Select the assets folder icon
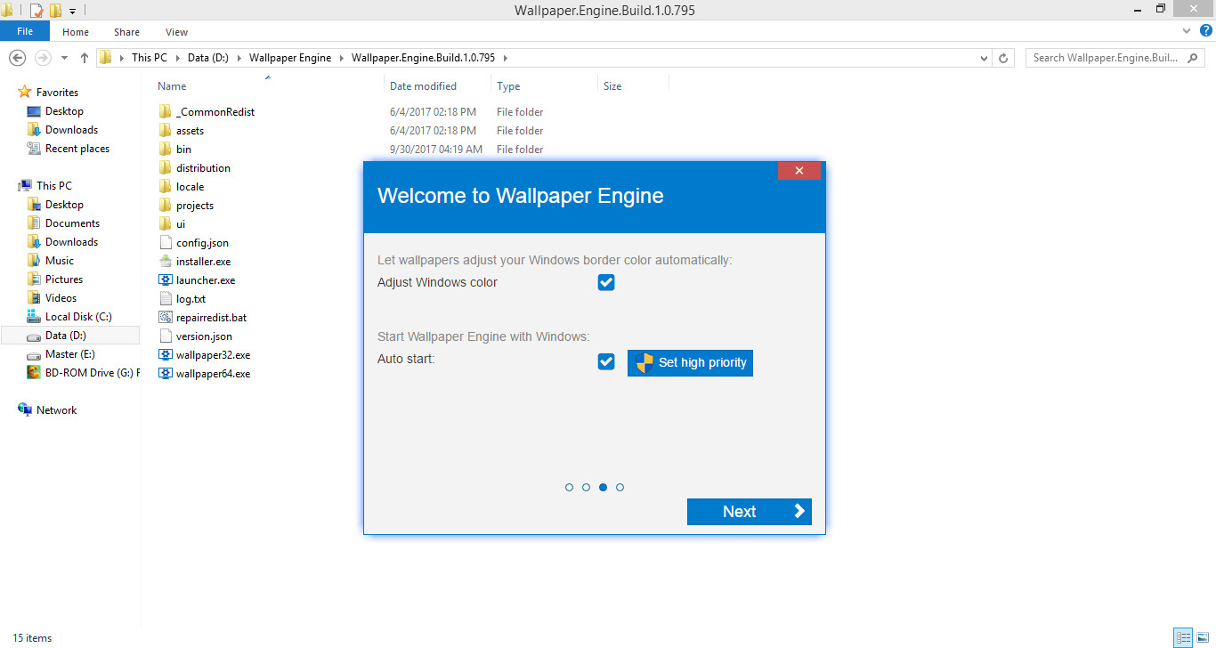 165,131
